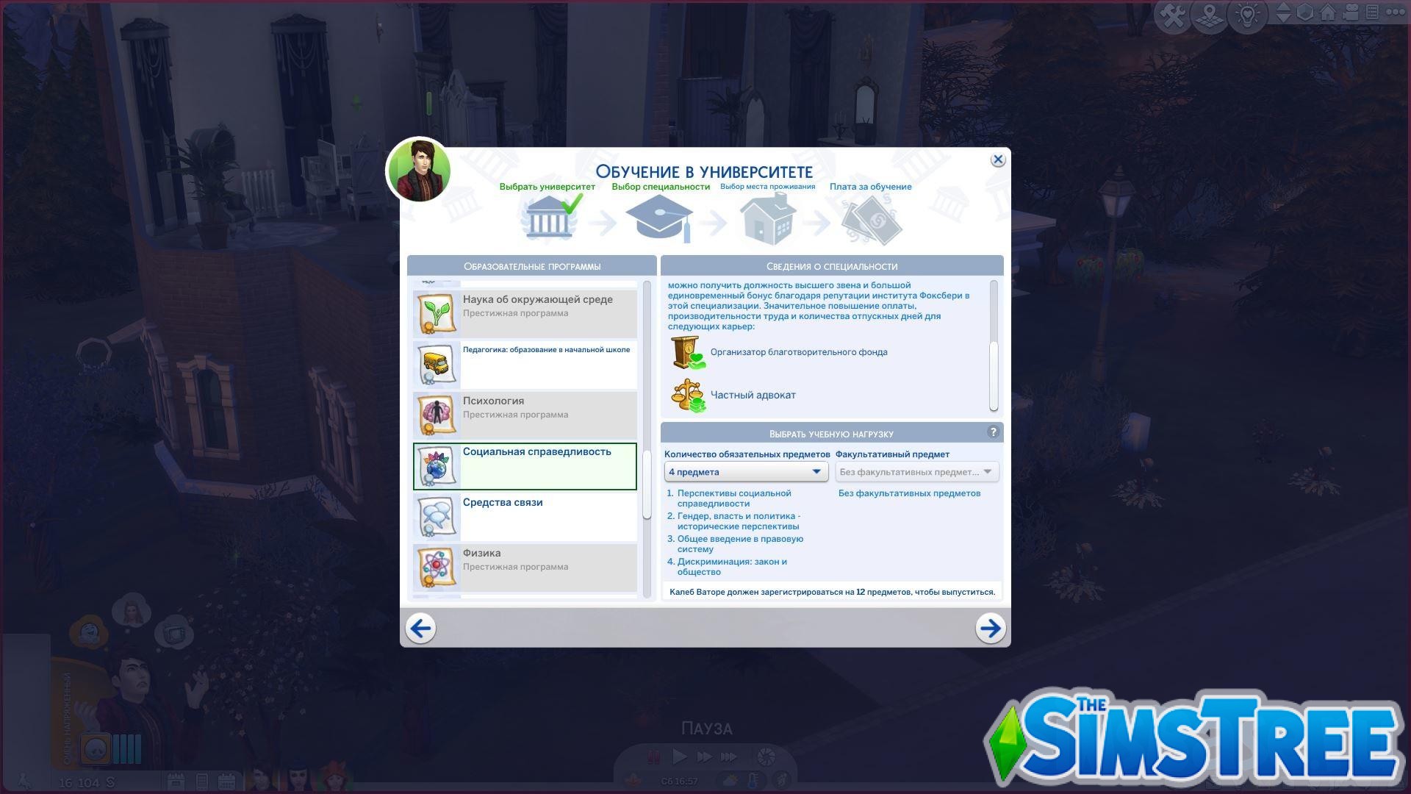The image size is (1411, 794).
Task: Close the university enrollment dialog
Action: (x=997, y=160)
